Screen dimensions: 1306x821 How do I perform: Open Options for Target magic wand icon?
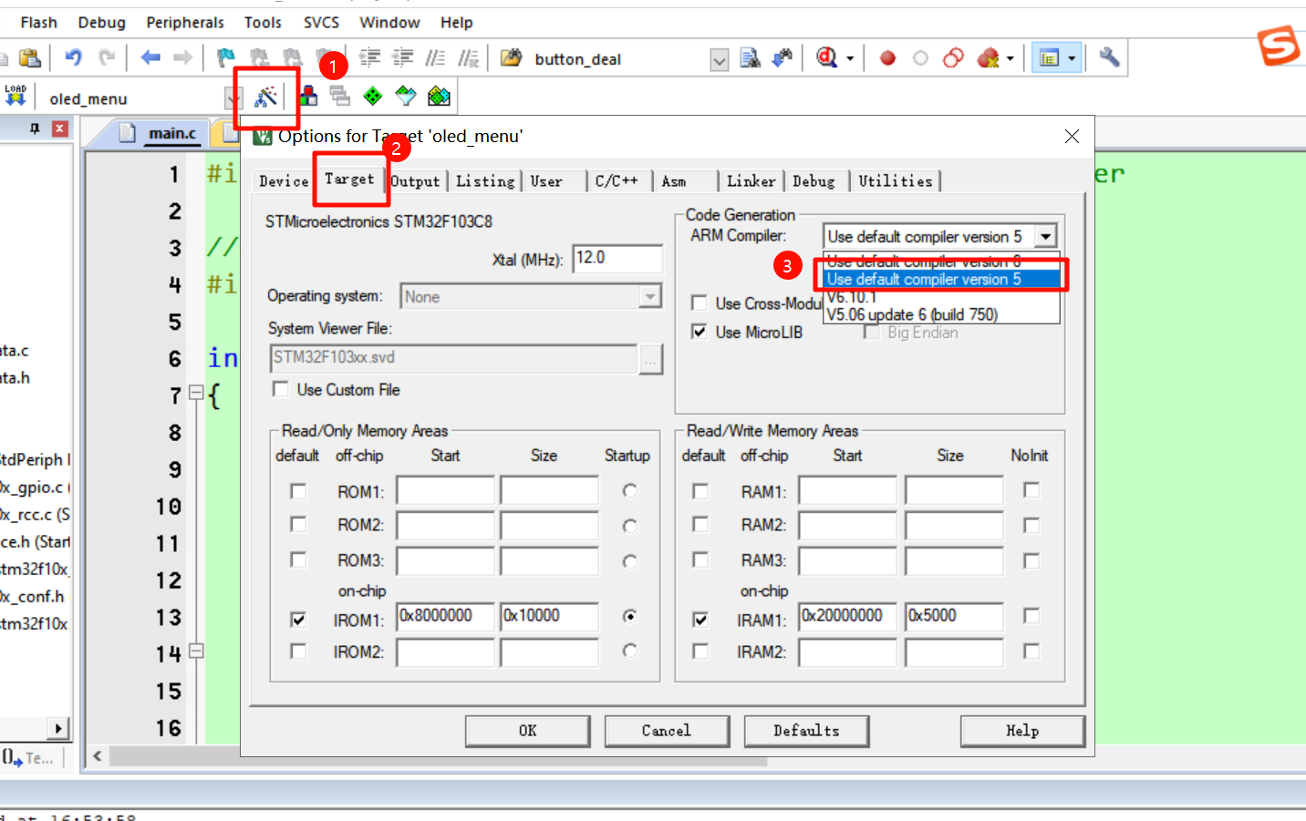265,96
